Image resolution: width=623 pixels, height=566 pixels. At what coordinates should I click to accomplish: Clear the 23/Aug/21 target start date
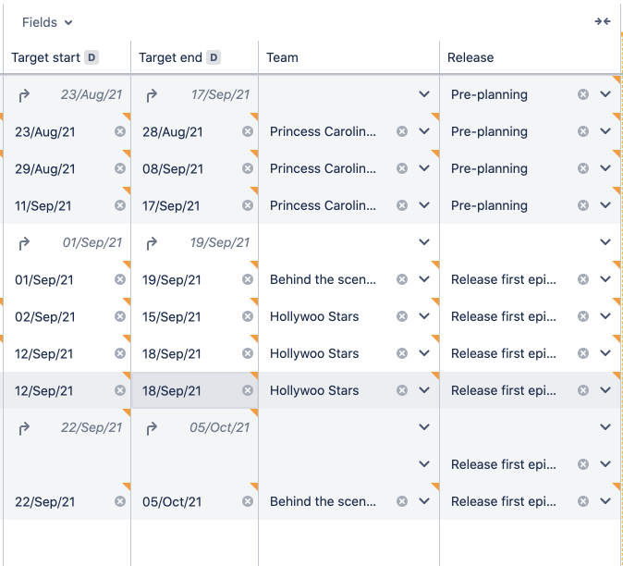(120, 131)
